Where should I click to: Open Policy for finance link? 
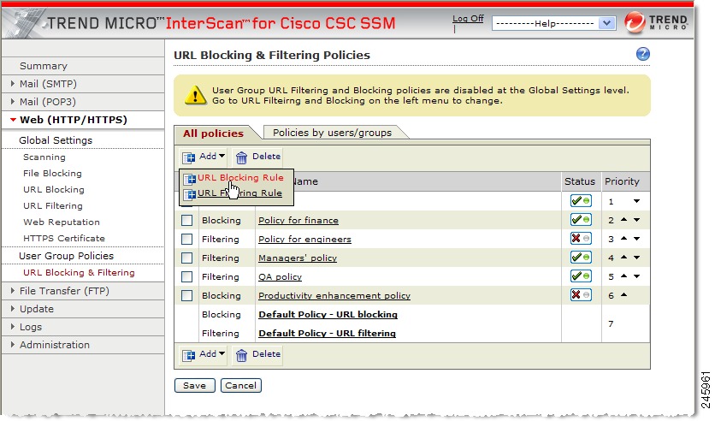click(298, 220)
